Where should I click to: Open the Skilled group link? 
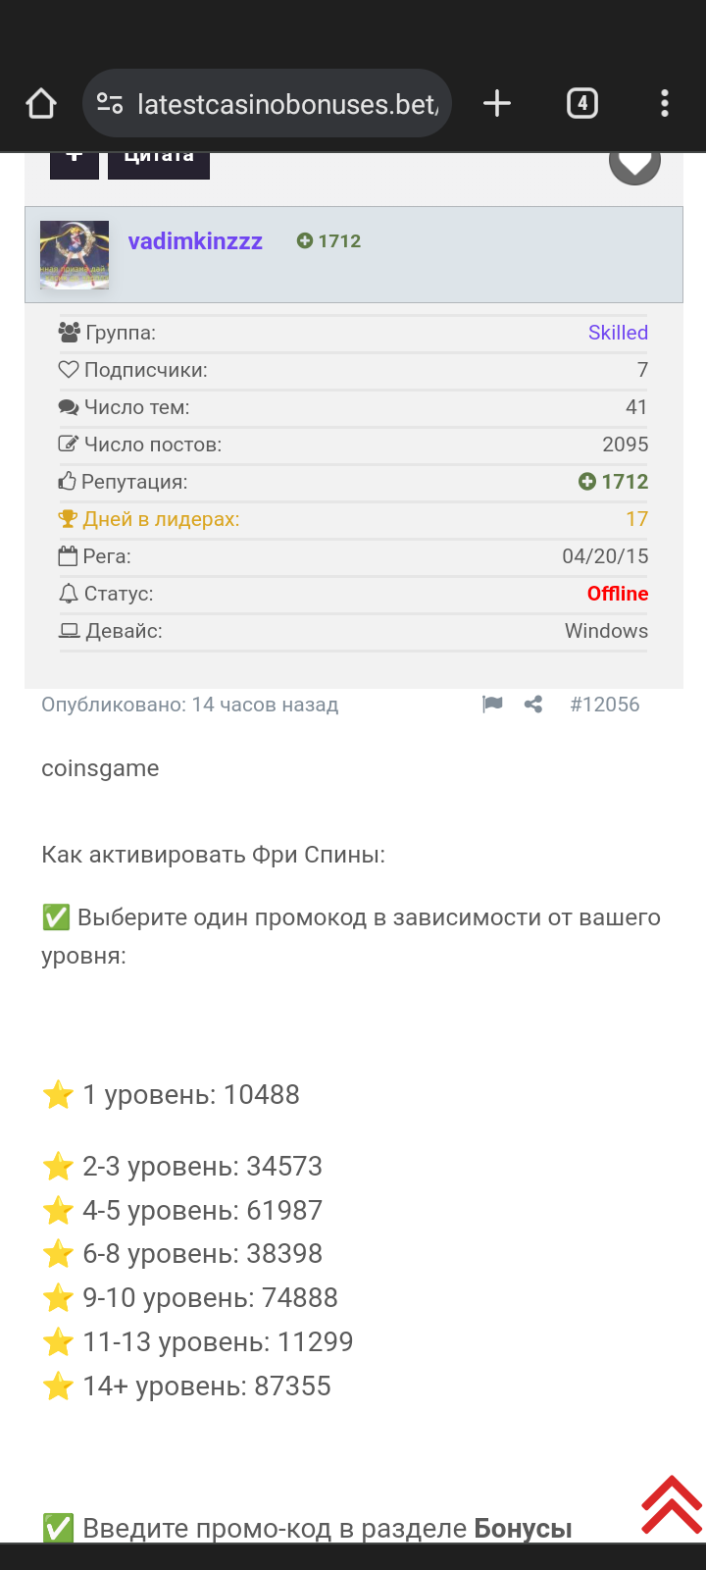click(618, 333)
